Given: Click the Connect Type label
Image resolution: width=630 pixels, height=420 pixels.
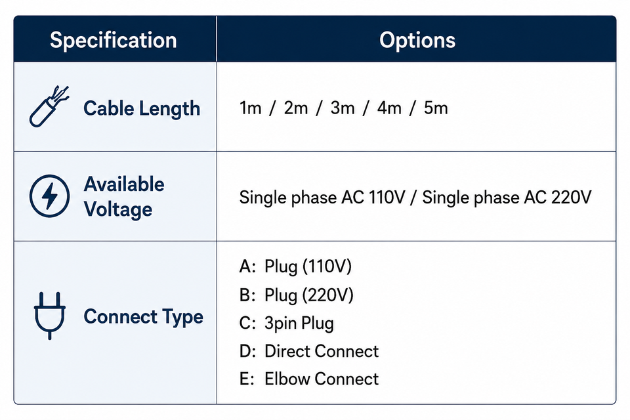Looking at the screenshot, I should [144, 317].
